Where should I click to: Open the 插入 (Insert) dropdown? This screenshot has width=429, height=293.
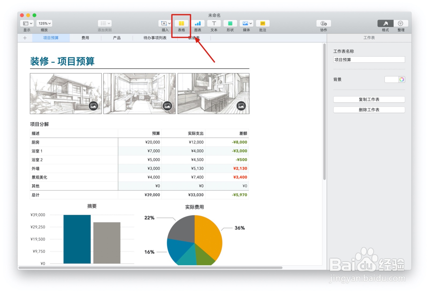tap(165, 23)
